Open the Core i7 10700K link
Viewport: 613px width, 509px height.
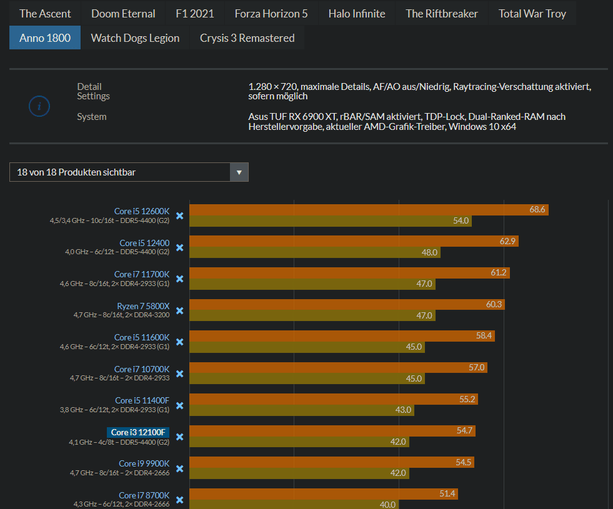point(141,369)
